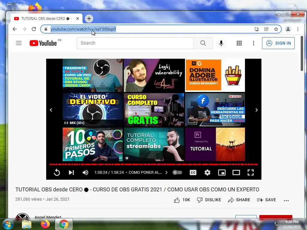Like the video with thumbs up
The image size is (307, 230).
coord(182,200)
